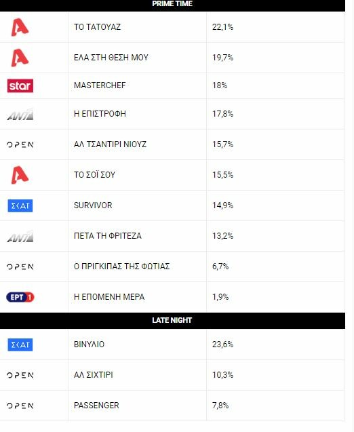Click the 23,6% rating for ΒΙΝΥΛΙΟ
Viewport: 354px width, 432px height.
[x=222, y=345]
